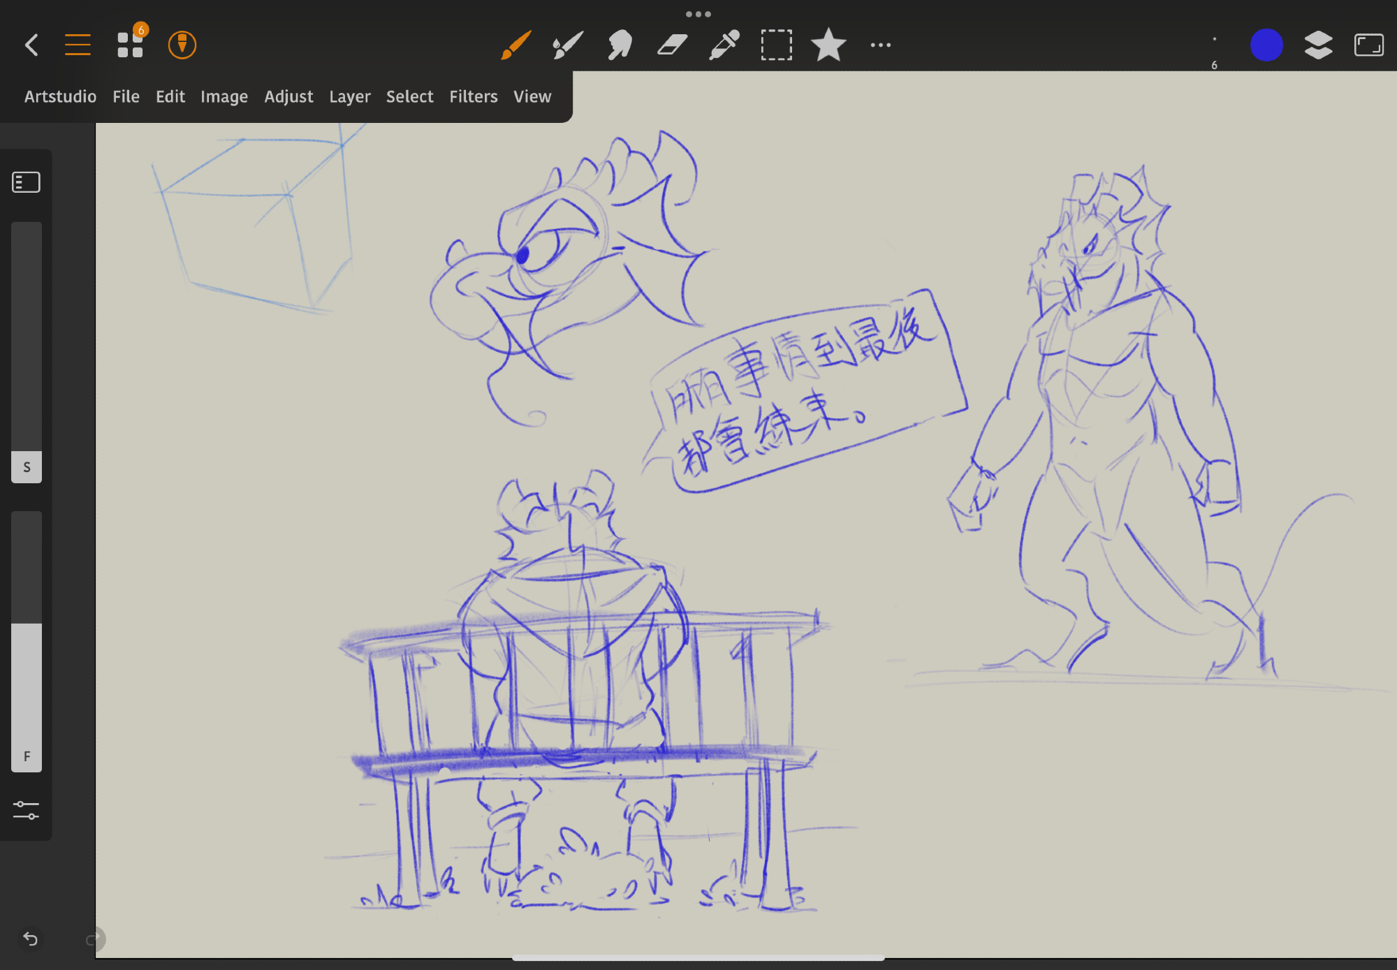This screenshot has height=970, width=1397.
Task: Open the brush size preview dropdown
Action: coord(1214,49)
